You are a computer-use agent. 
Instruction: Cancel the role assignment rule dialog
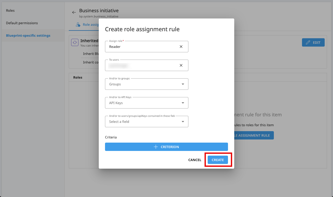195,160
